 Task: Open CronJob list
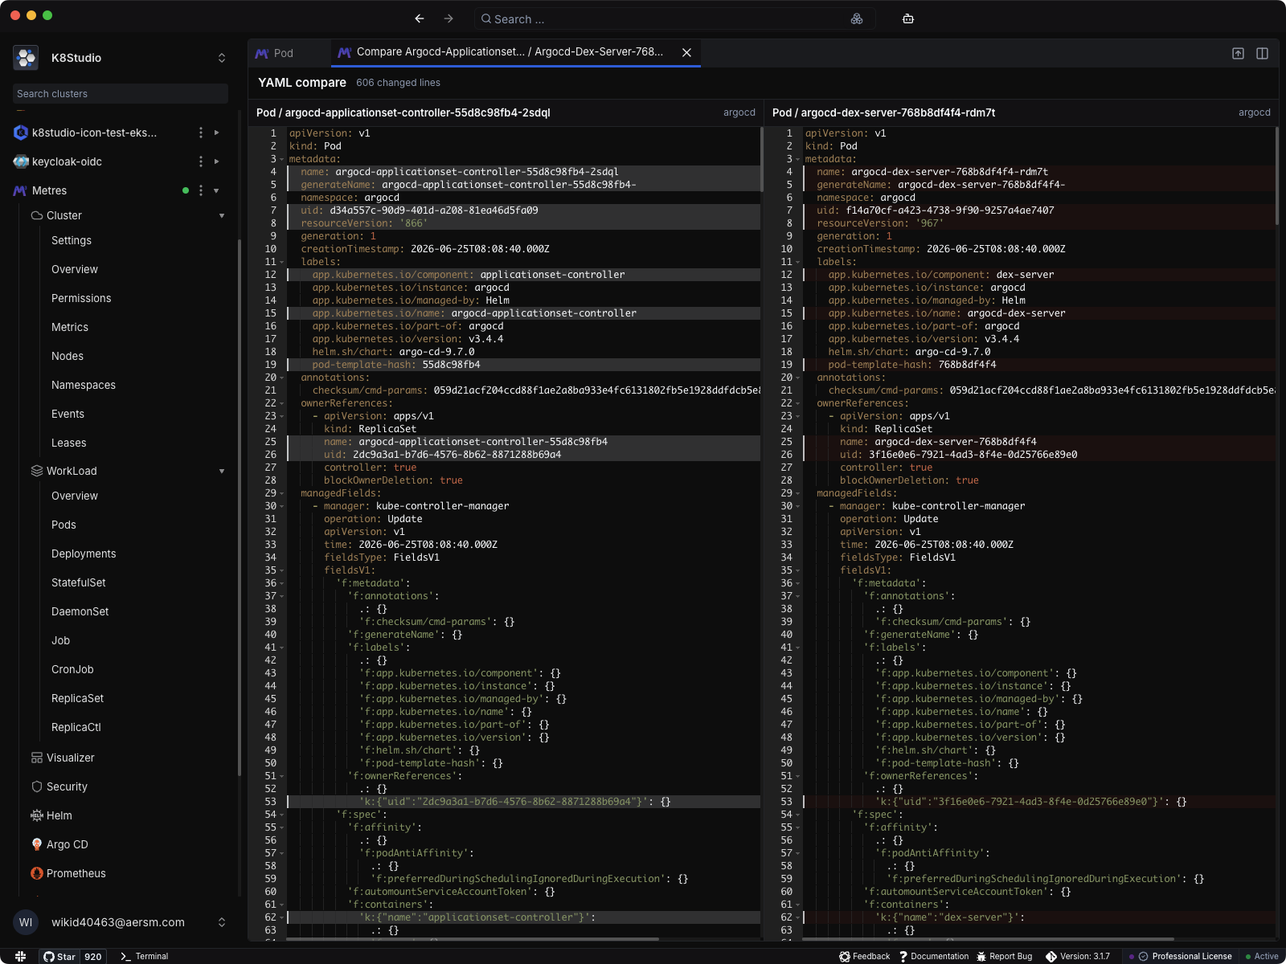pos(72,669)
